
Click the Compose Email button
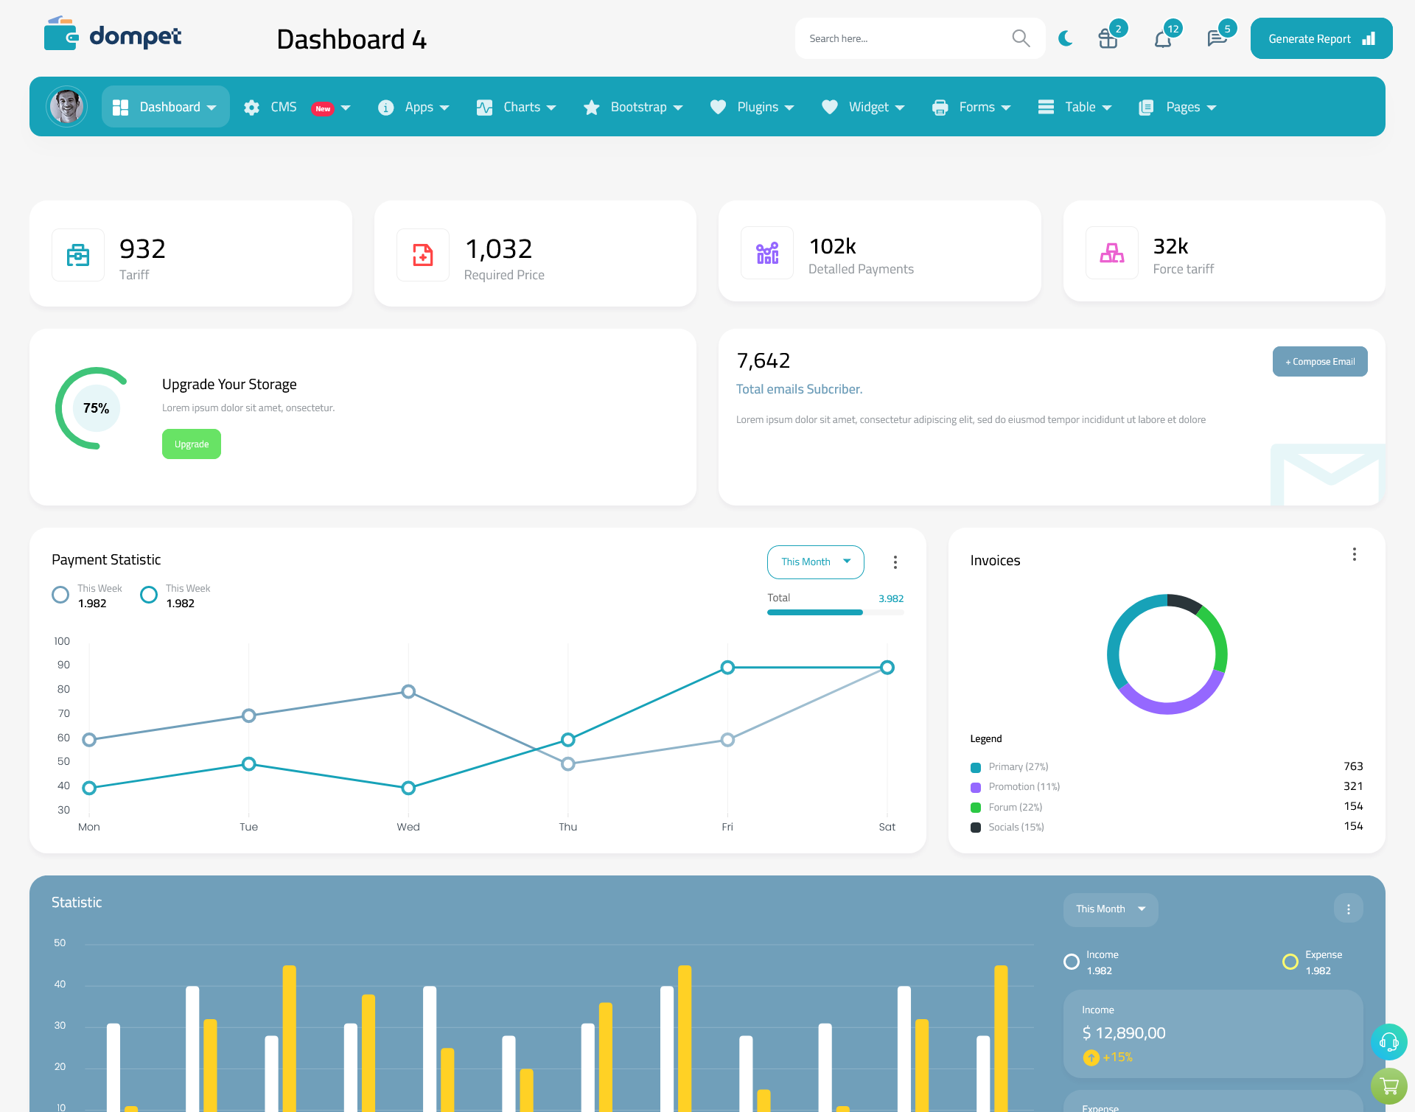pos(1320,362)
